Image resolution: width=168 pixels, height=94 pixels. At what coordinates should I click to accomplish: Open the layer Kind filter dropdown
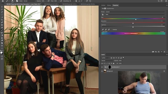click(106, 58)
